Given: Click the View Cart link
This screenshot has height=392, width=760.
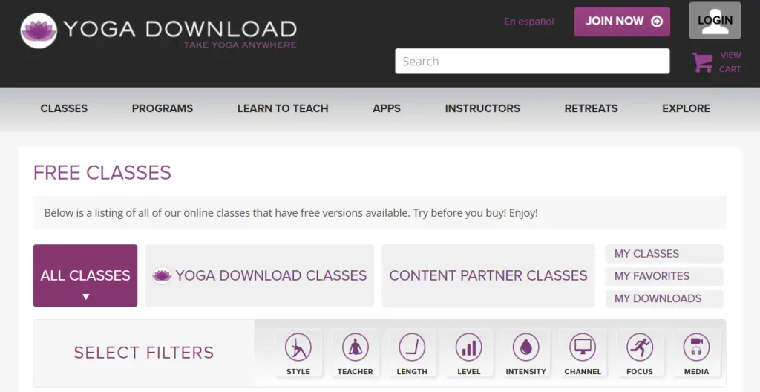Looking at the screenshot, I should [x=730, y=62].
